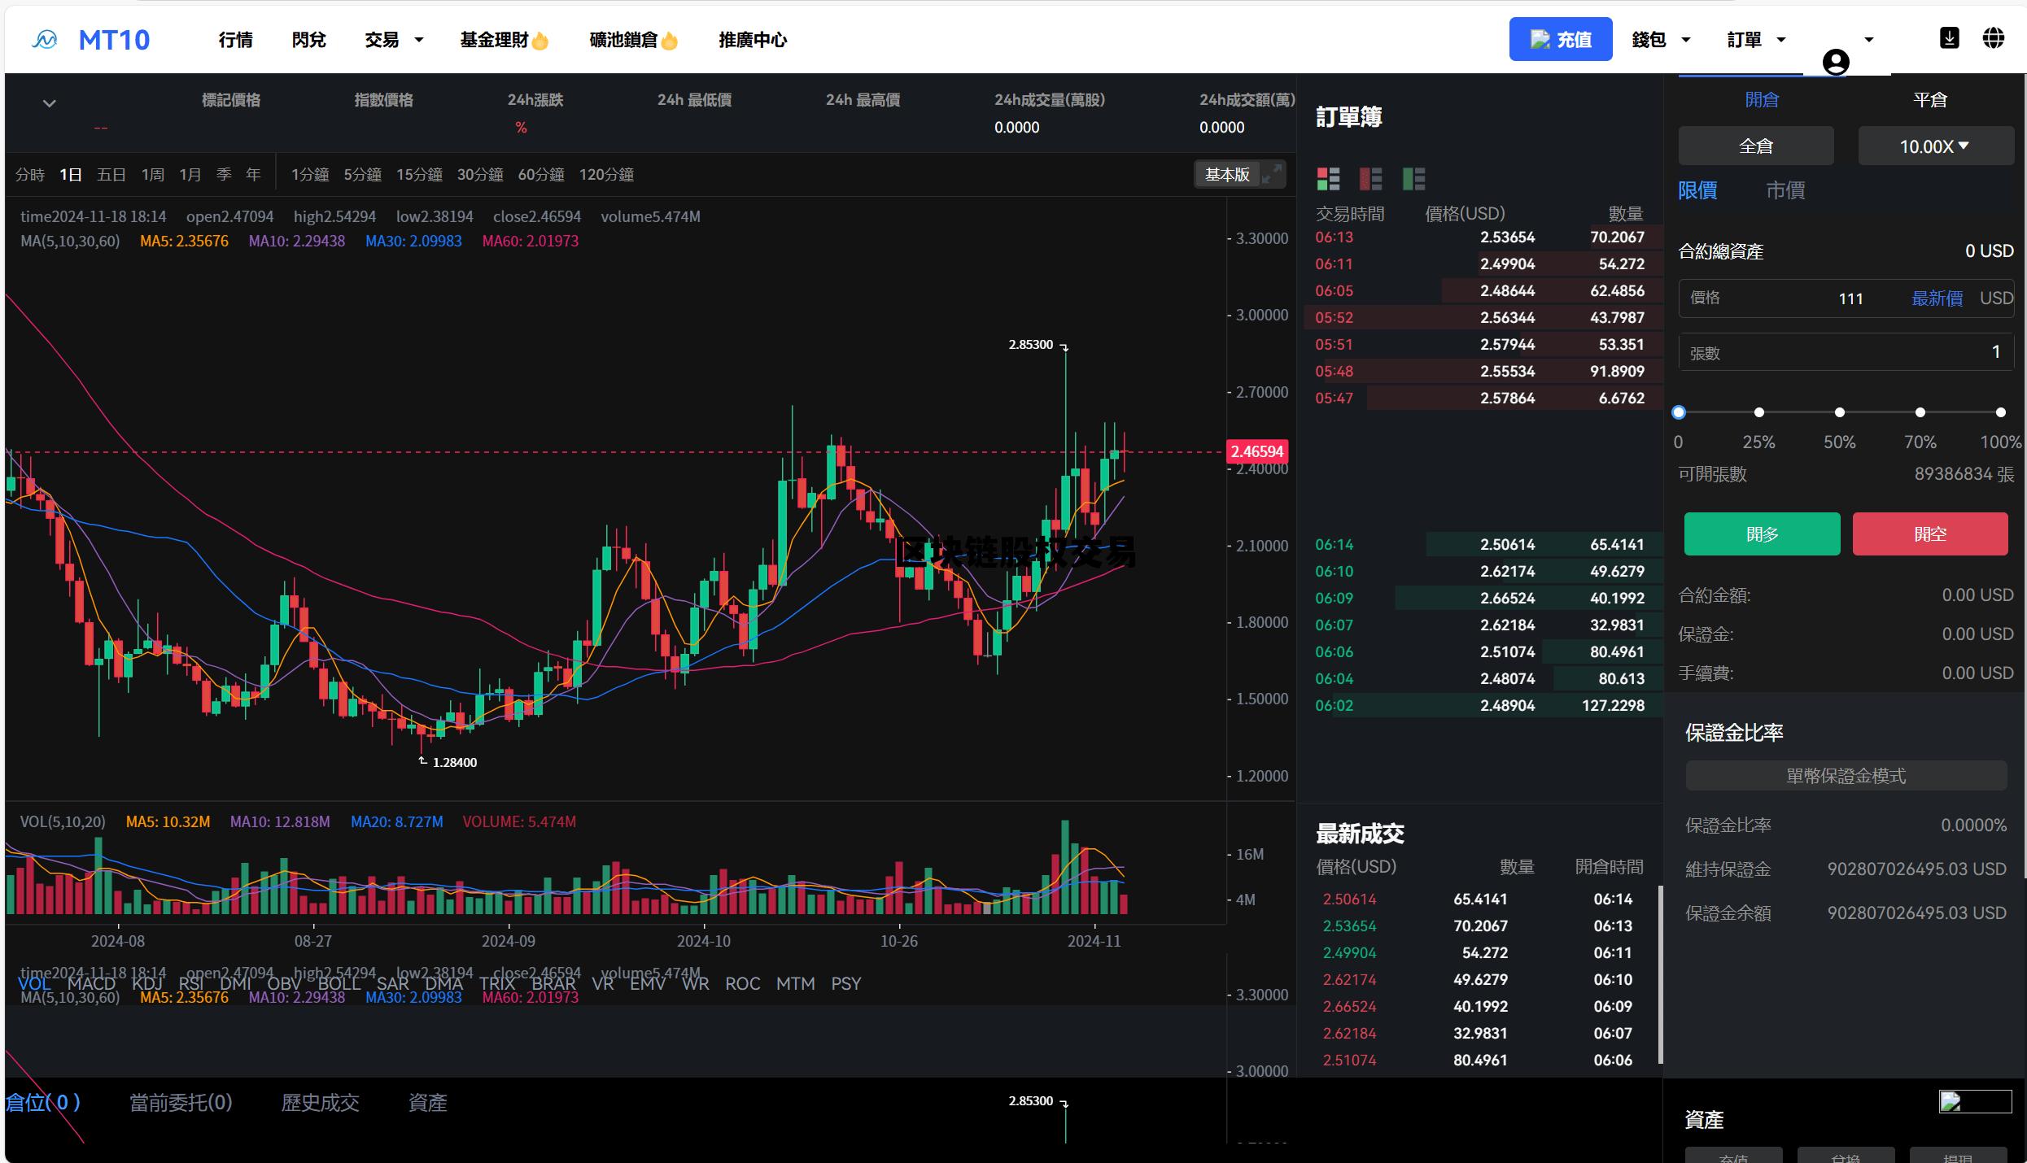Set position slider to 50%
Viewport: 2027px width, 1163px height.
(x=1839, y=412)
